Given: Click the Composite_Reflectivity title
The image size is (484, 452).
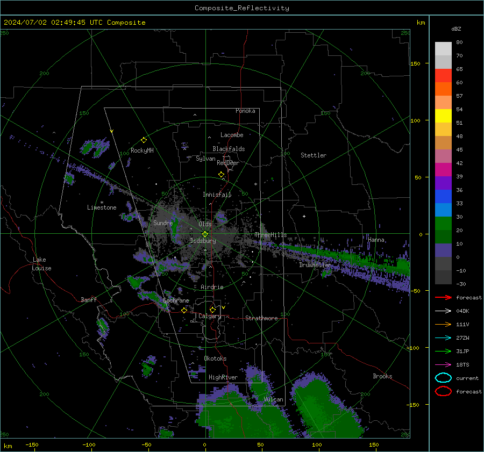Looking at the screenshot, I should [242, 8].
